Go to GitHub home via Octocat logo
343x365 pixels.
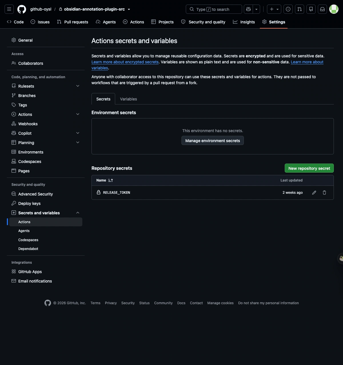pyautogui.click(x=22, y=9)
